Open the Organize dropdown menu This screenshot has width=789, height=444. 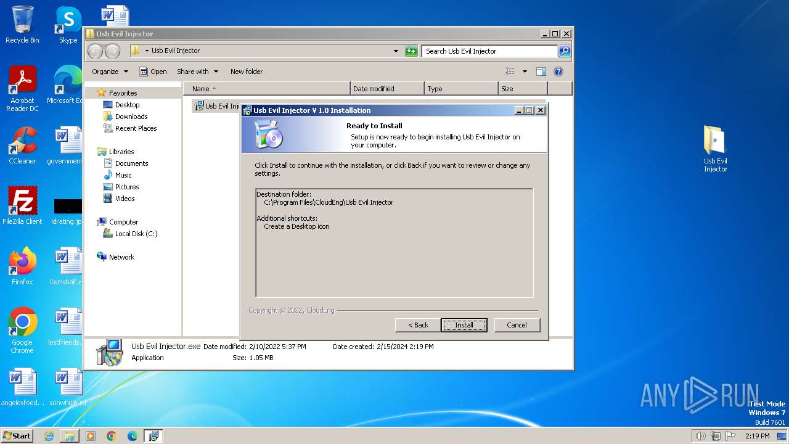click(110, 72)
